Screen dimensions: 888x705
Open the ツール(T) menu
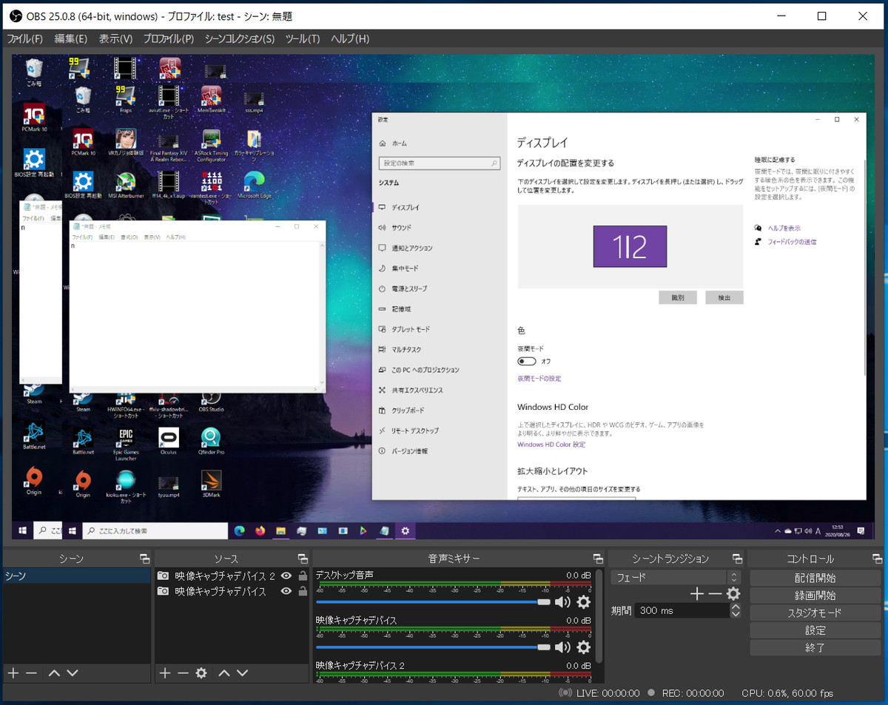coord(303,38)
